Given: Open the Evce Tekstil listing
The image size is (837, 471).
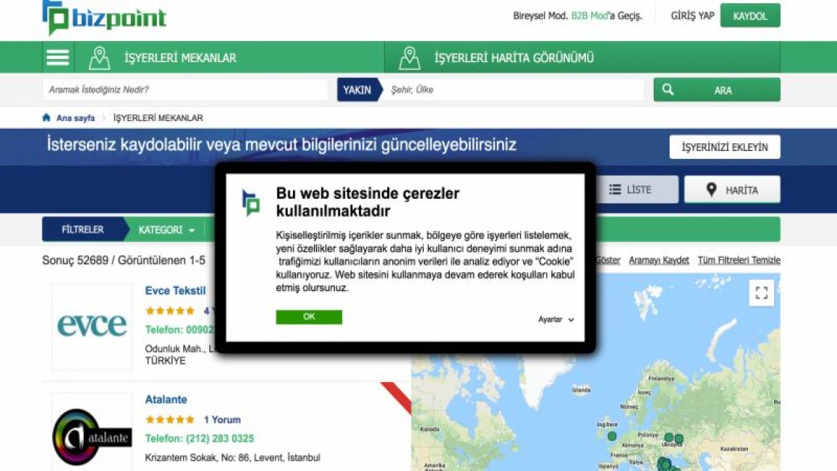Looking at the screenshot, I should point(175,290).
